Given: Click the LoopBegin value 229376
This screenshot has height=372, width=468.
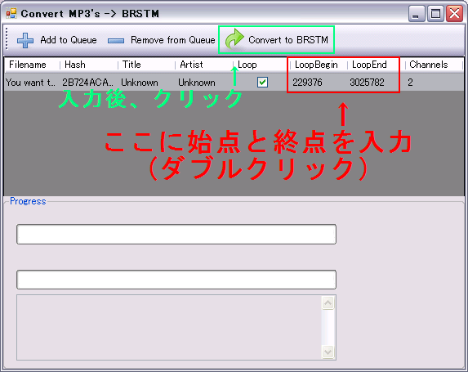Looking at the screenshot, I should click(x=307, y=83).
